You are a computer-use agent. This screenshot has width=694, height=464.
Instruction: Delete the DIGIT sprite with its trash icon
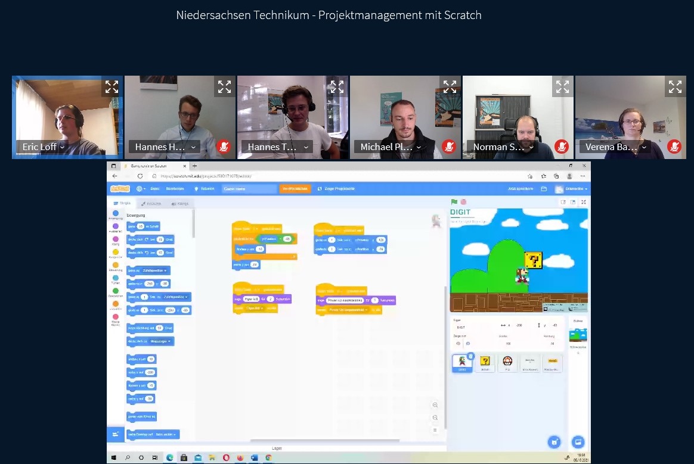click(x=470, y=356)
